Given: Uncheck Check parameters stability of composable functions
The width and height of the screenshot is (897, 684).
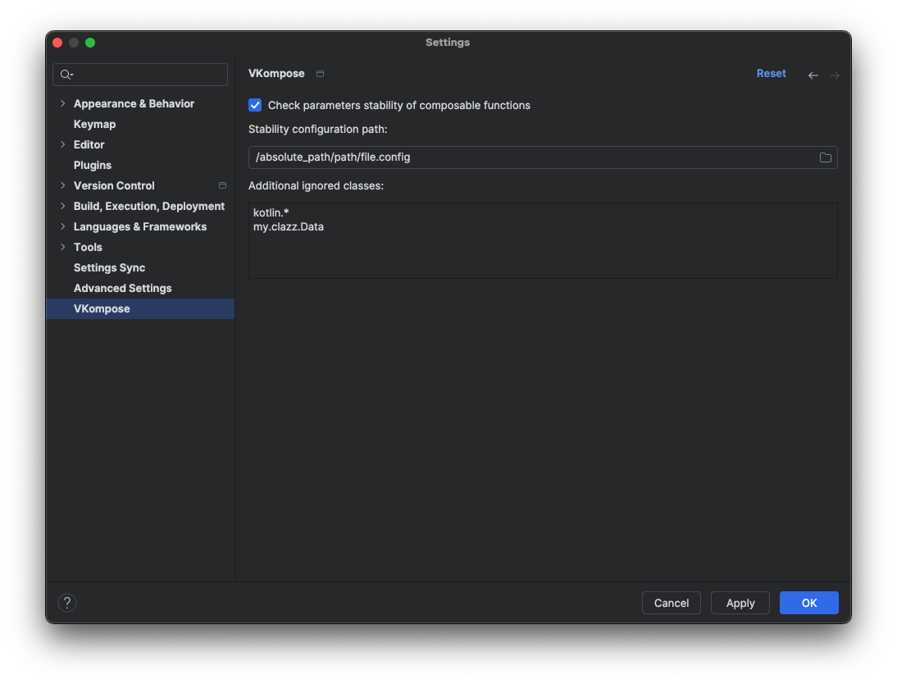Looking at the screenshot, I should 255,105.
